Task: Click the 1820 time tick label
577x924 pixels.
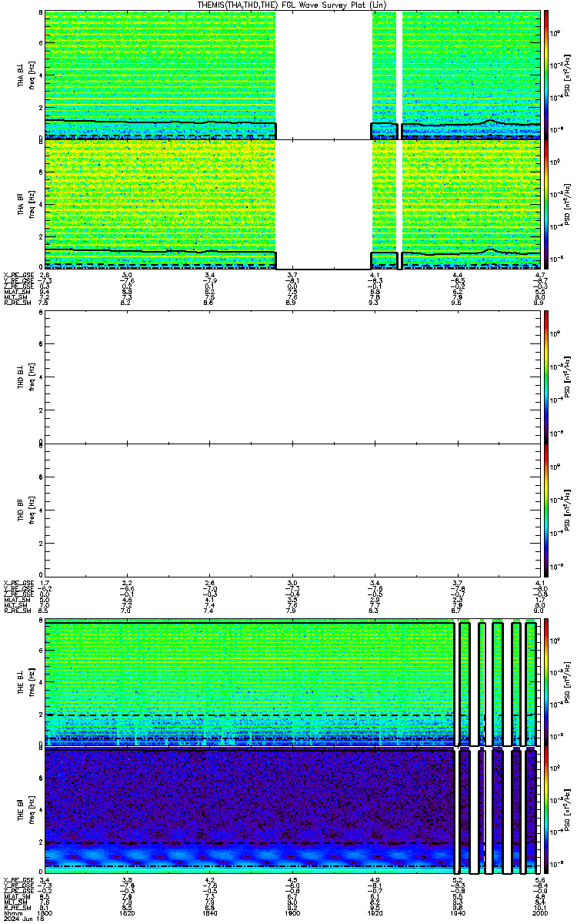Action: click(x=128, y=912)
